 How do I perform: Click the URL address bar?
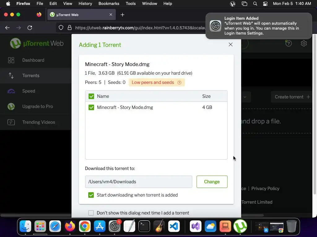coord(140,27)
